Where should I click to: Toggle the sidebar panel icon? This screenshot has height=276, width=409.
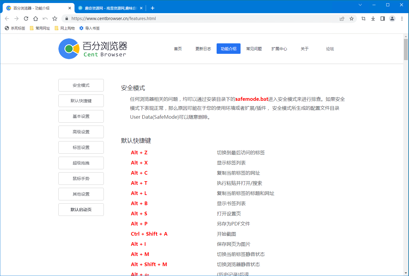click(x=382, y=18)
